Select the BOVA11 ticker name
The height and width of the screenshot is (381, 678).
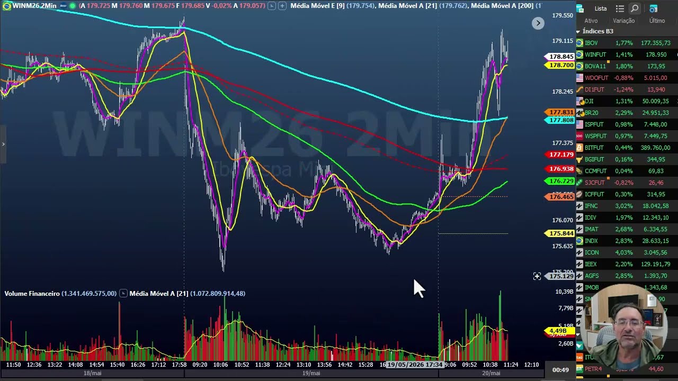(595, 66)
